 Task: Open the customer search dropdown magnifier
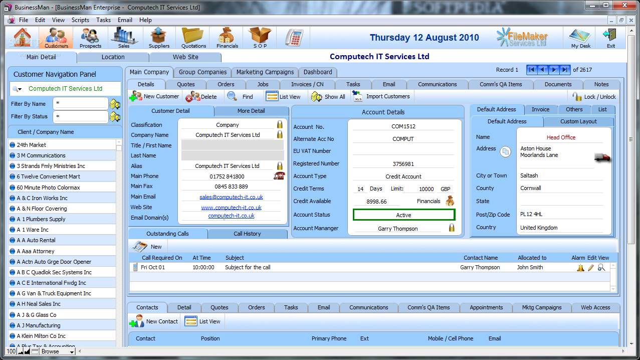(x=17, y=89)
